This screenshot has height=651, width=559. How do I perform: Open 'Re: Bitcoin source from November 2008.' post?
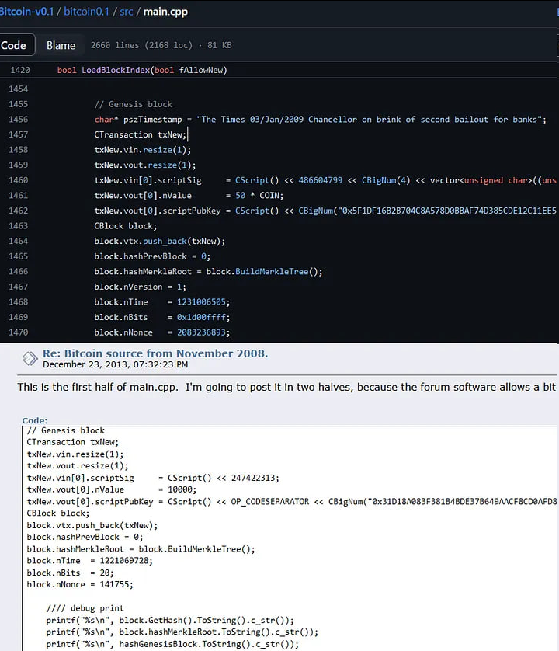pyautogui.click(x=155, y=353)
